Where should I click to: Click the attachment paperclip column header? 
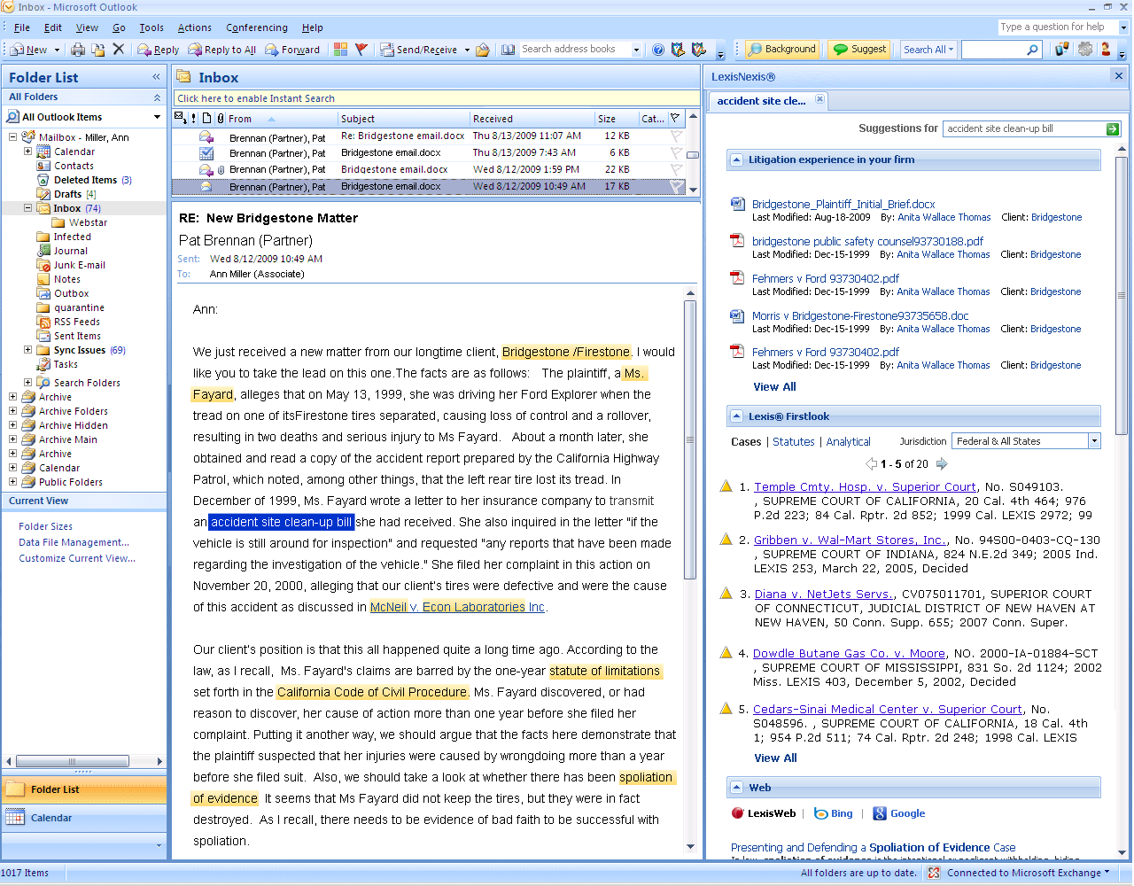tap(221, 118)
